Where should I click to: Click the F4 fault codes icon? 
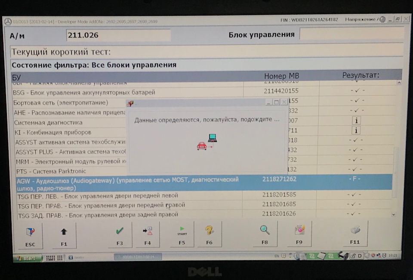tap(148, 231)
